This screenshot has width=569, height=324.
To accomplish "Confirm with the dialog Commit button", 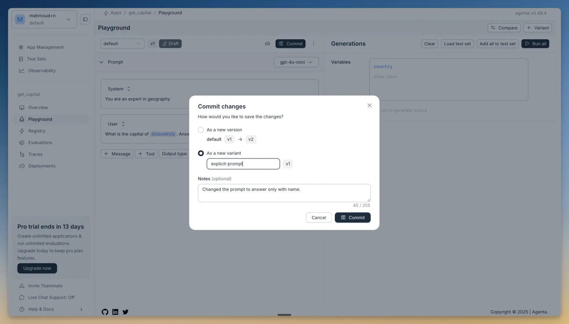I will [x=352, y=218].
